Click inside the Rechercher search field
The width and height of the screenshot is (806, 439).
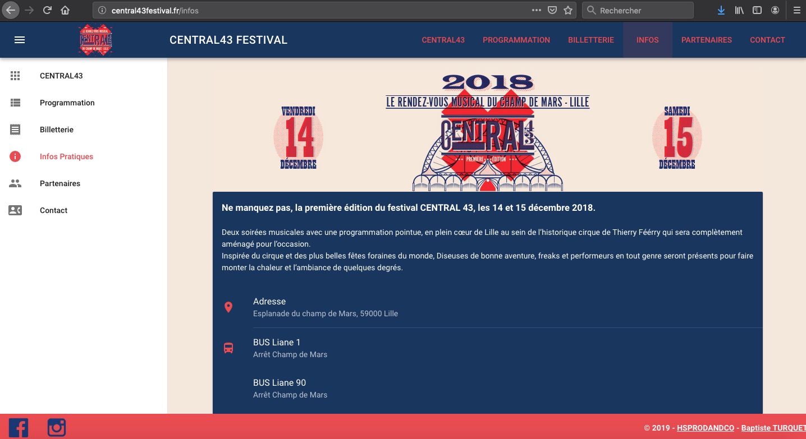point(637,10)
